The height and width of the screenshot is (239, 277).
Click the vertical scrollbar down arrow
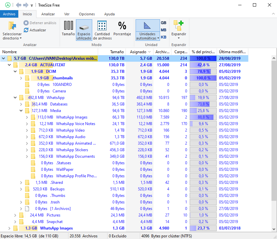(x=274, y=229)
